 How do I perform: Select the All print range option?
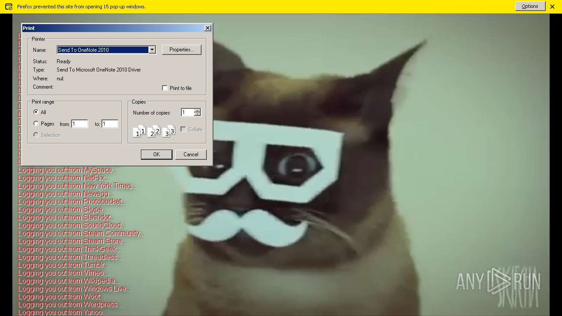click(x=36, y=112)
